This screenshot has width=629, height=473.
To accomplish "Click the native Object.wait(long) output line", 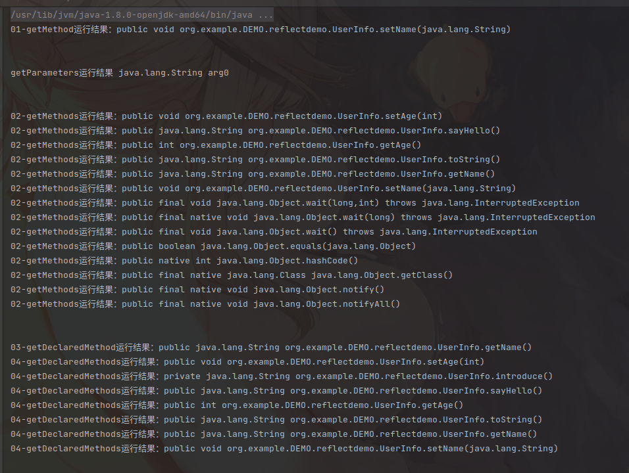I will click(x=303, y=217).
